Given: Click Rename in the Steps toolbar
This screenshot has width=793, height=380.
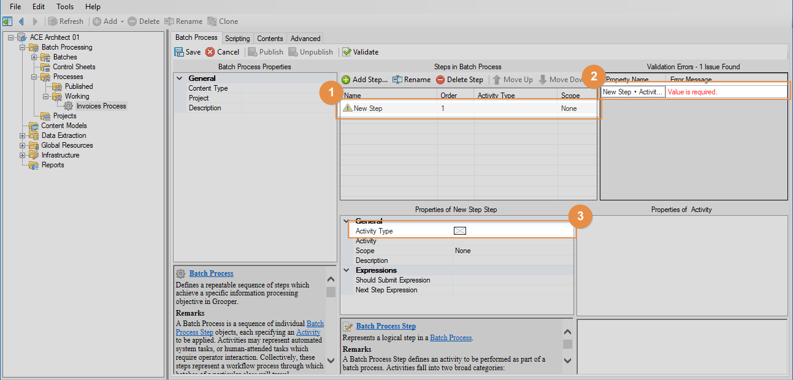Looking at the screenshot, I should pyautogui.click(x=412, y=80).
